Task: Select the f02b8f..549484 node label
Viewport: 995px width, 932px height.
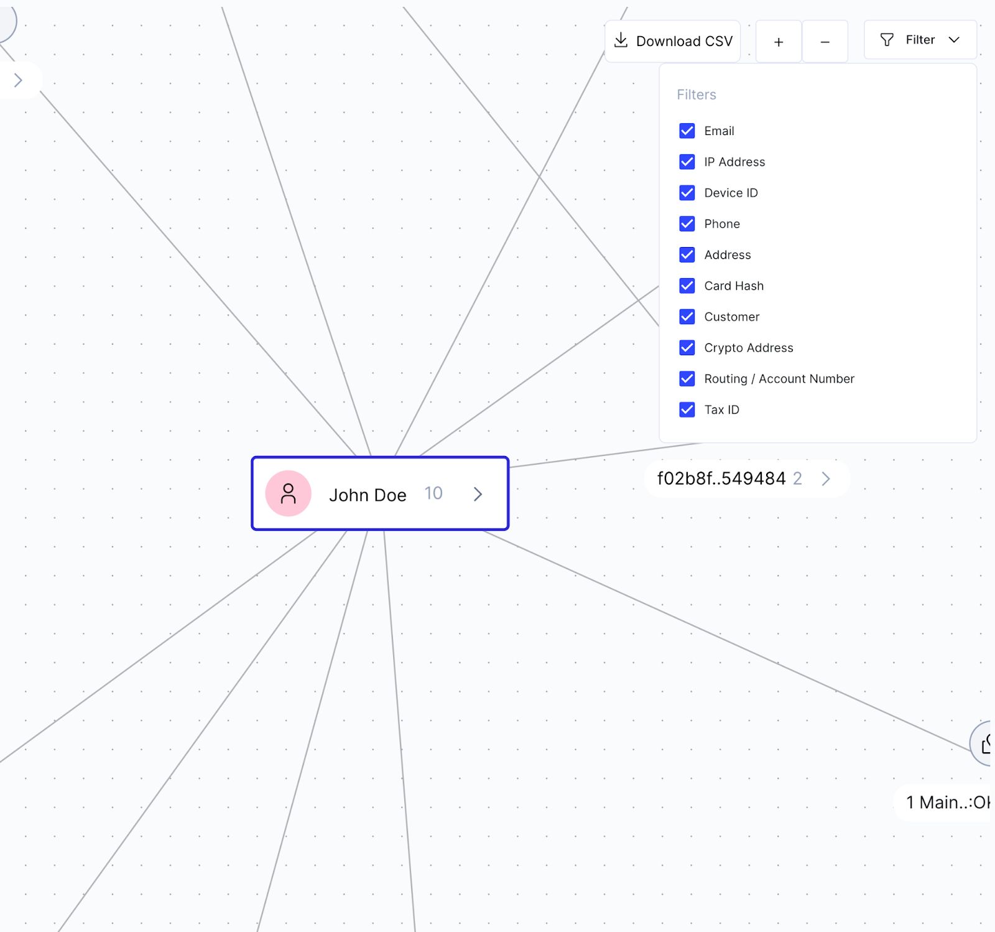Action: 721,478
